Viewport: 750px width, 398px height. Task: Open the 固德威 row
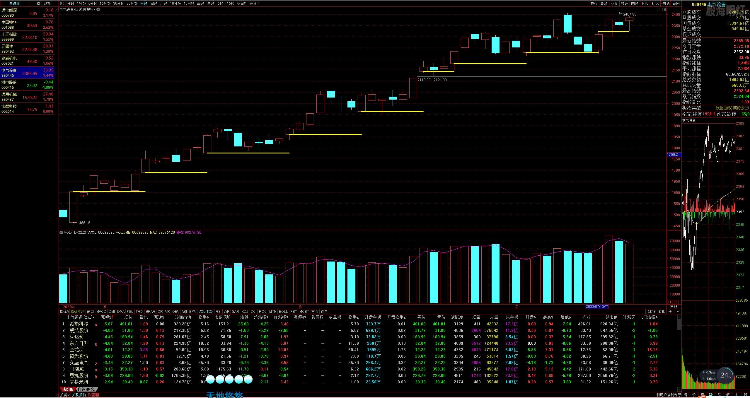(x=368, y=369)
